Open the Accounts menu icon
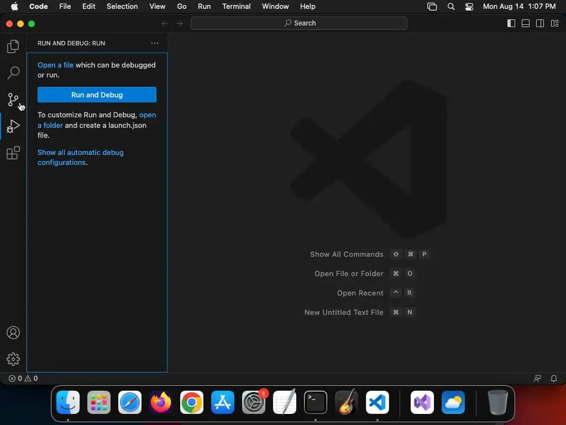 click(13, 333)
